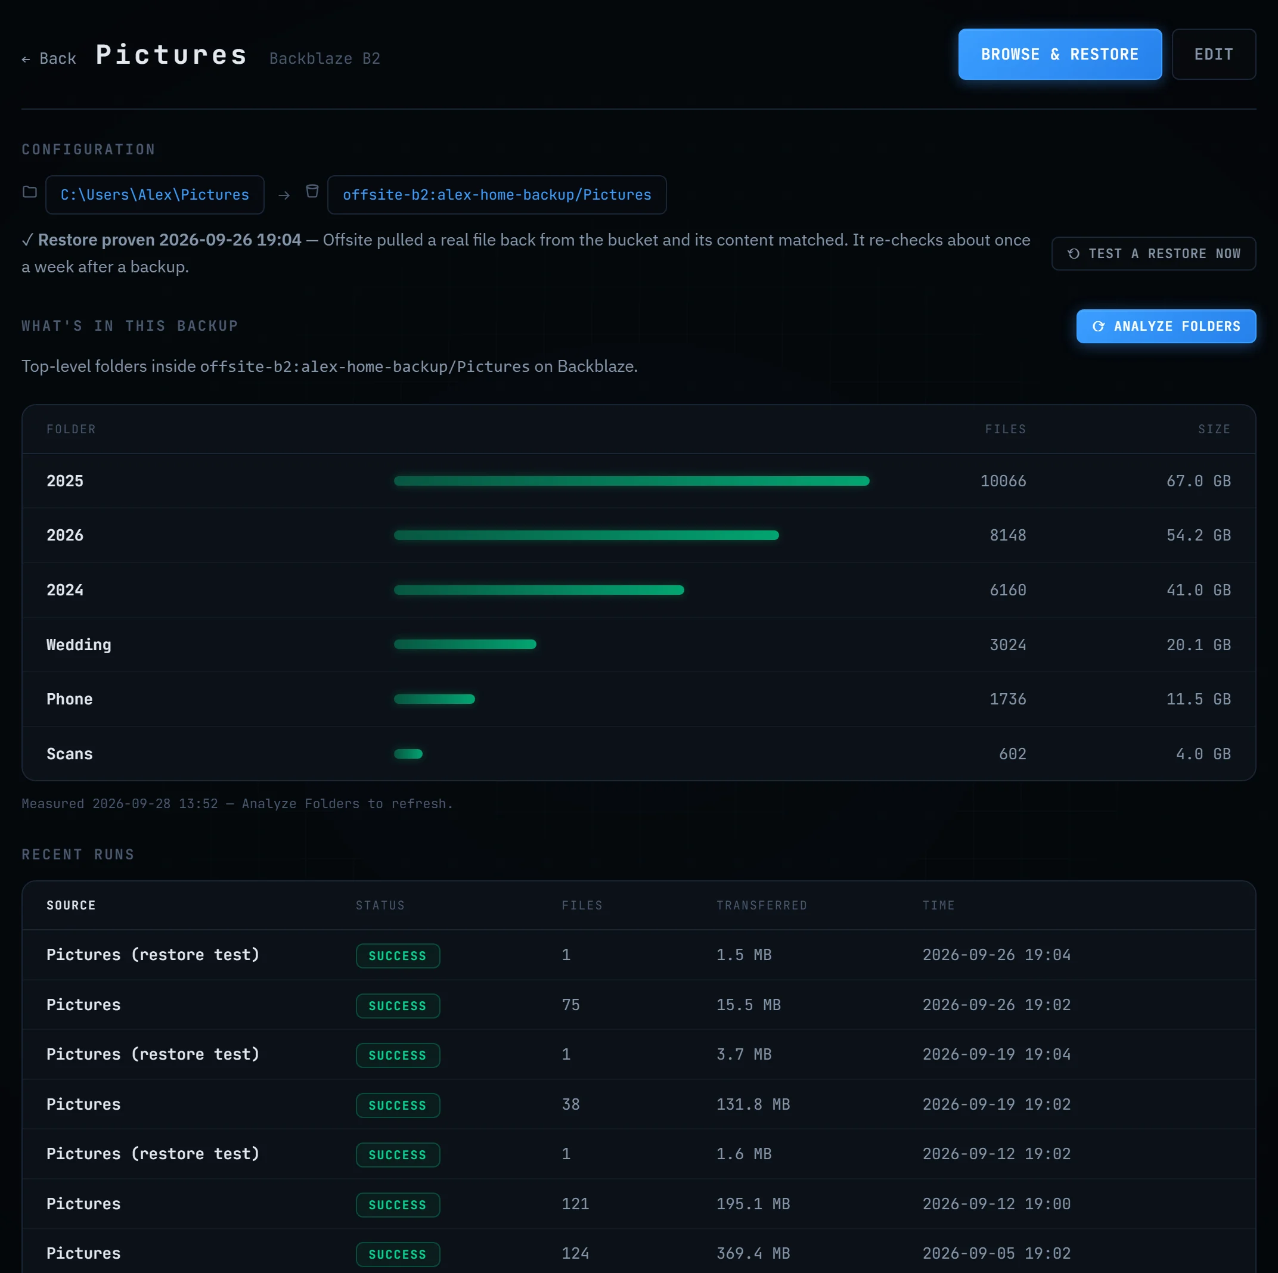Click the FOLDER column header

(x=71, y=429)
